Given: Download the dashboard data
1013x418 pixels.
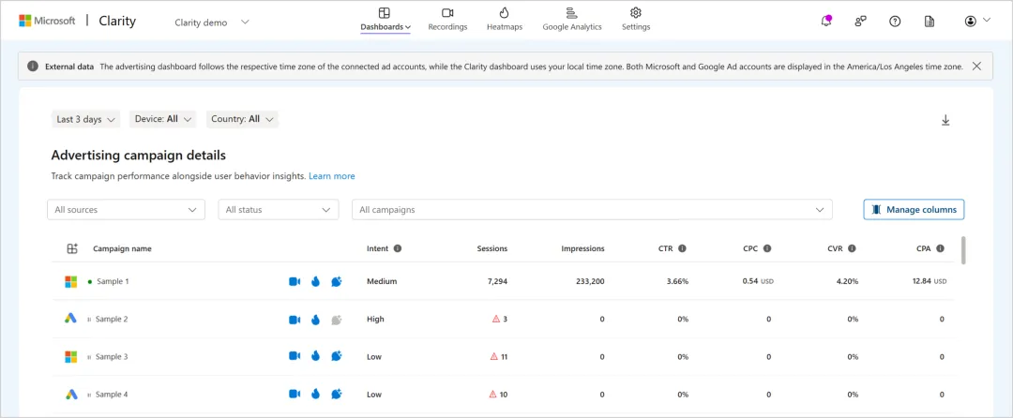Looking at the screenshot, I should [x=945, y=120].
